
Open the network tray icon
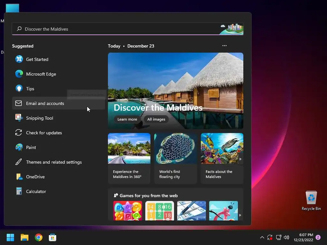[x=278, y=237]
